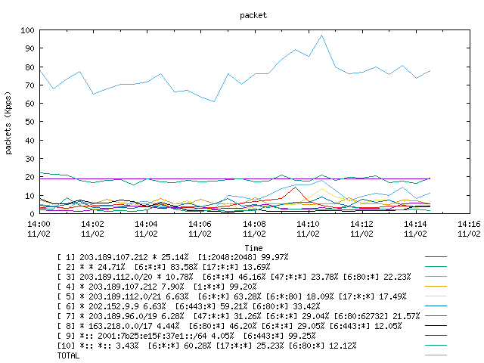The width and height of the screenshot is (484, 363).
Task: Click the 70 y-axis tick label
Action: click(30, 85)
